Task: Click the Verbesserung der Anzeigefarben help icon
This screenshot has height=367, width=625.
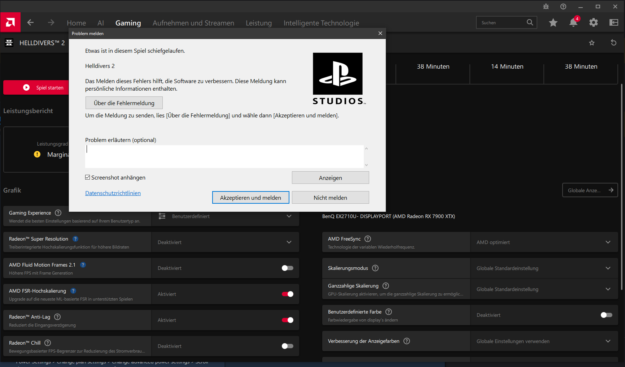Action: pos(407,341)
